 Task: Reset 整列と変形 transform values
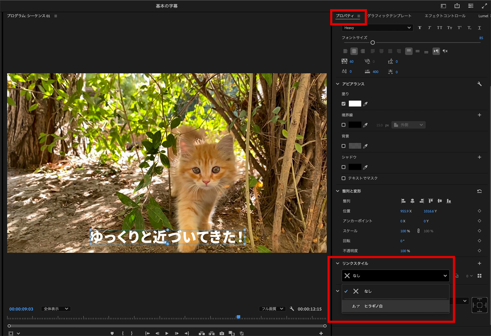click(480, 191)
